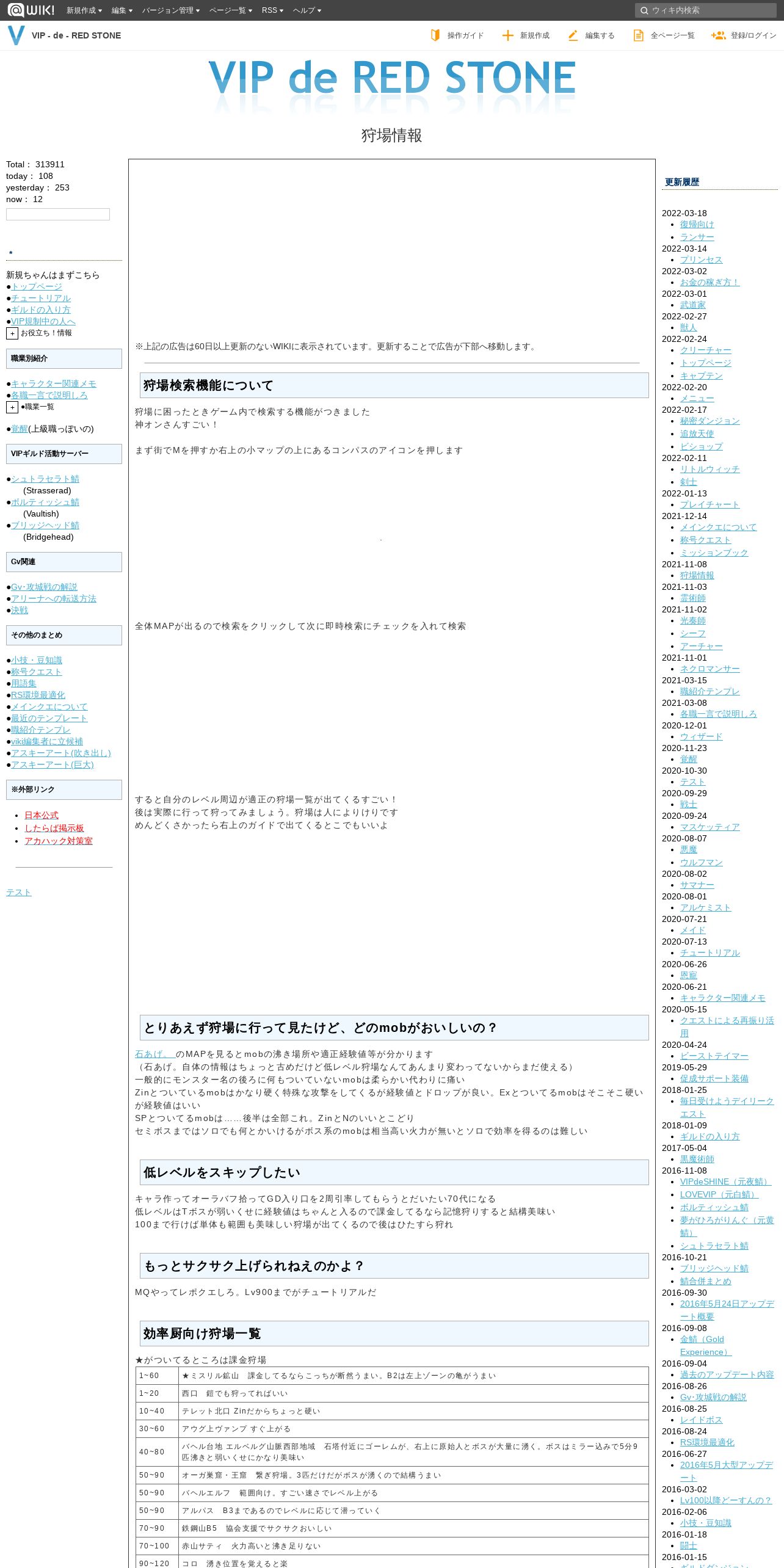Open the viki編集者に立候補 link
Image resolution: width=784 pixels, height=1568 pixels.
47,741
